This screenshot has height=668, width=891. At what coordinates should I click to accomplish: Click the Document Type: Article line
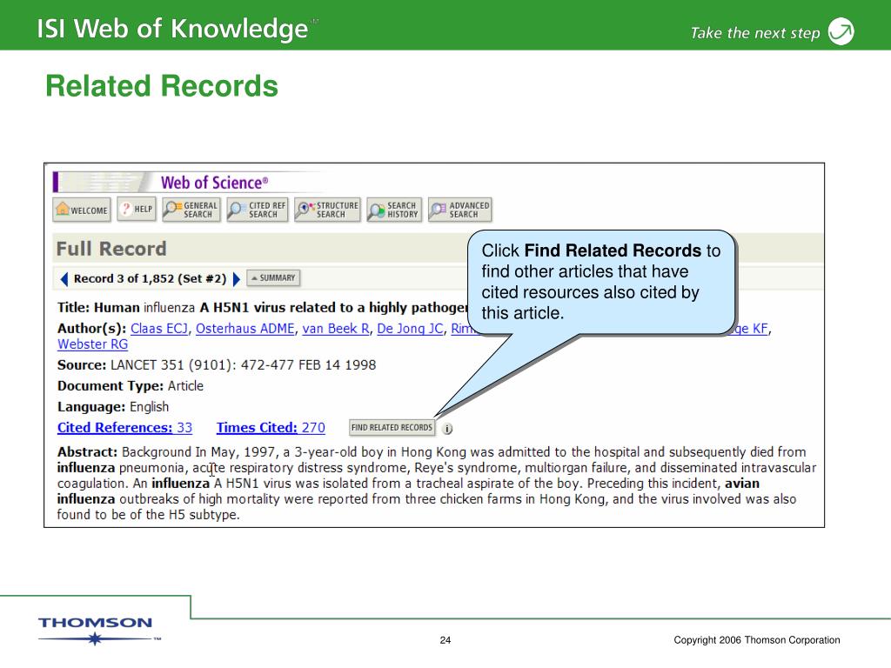131,386
